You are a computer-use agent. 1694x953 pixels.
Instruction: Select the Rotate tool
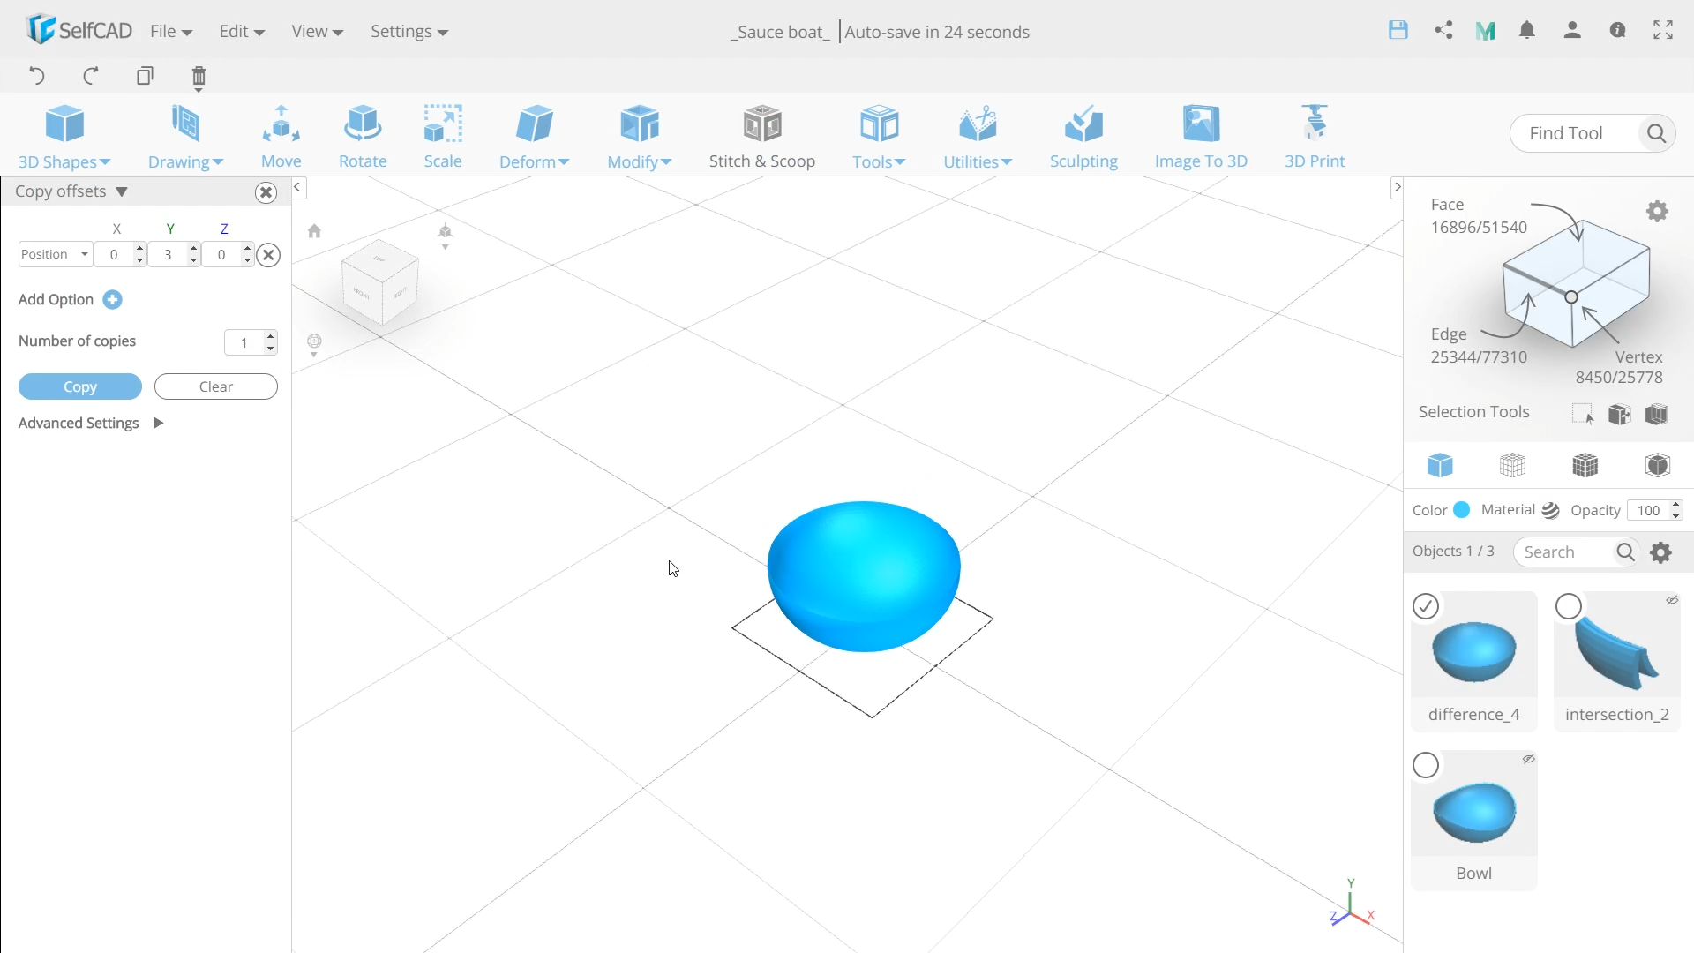[363, 137]
